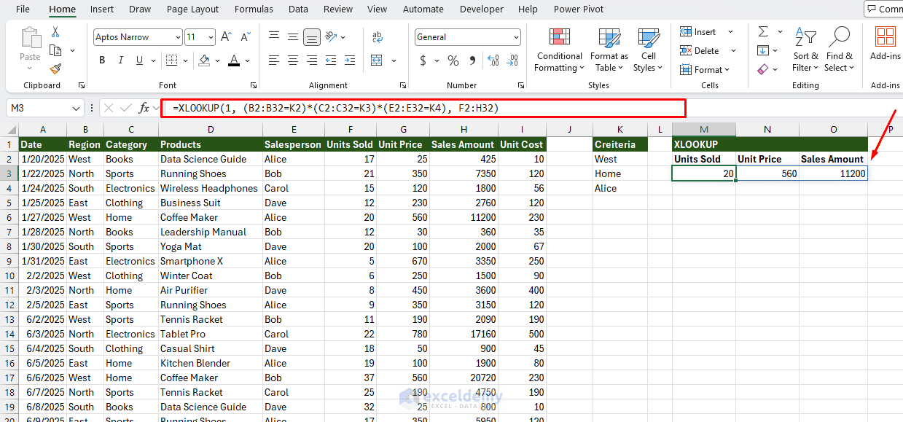Viewport: 903px width, 422px height.
Task: Switch to the Formulas tab
Action: (x=254, y=9)
